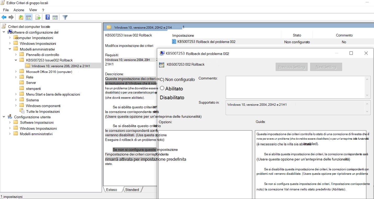
Task: Collapse the KBS007253 Issue002 Rollback node
Action: [16, 60]
